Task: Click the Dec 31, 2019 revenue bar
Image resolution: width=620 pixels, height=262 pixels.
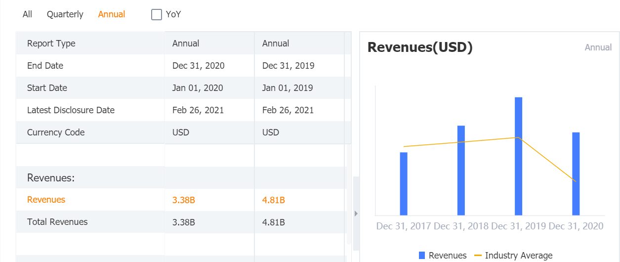Action: tap(518, 156)
